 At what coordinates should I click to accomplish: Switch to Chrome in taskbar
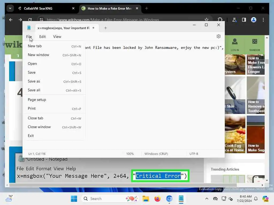coord(169,199)
